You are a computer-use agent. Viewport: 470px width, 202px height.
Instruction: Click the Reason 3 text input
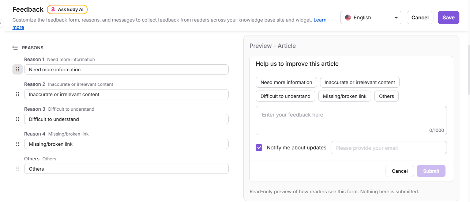pos(126,119)
